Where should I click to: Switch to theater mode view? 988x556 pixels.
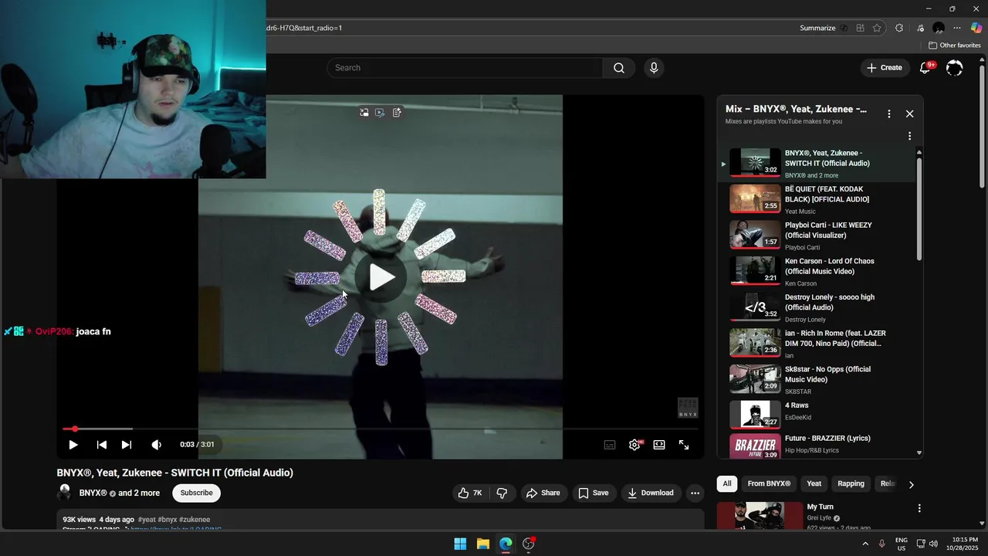point(659,445)
